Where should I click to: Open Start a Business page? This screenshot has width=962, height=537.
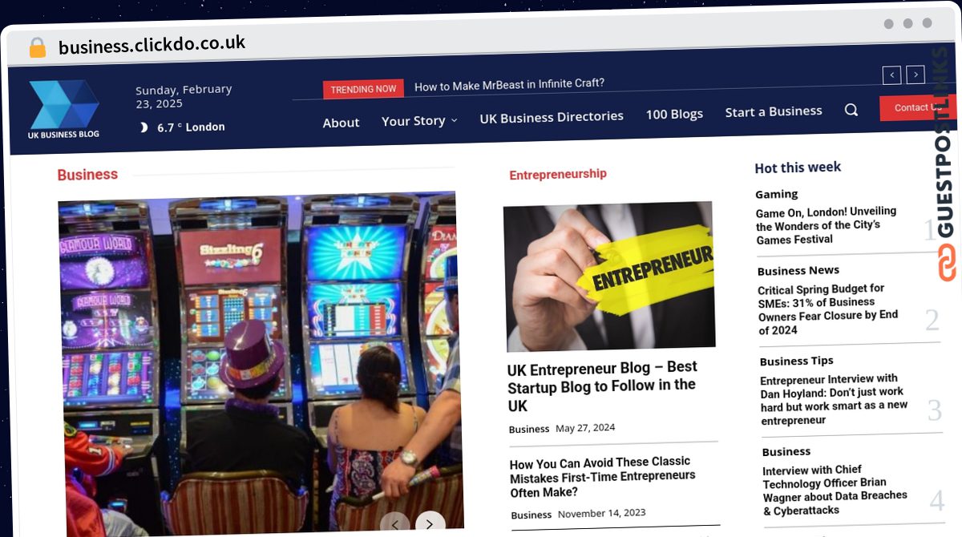[774, 111]
